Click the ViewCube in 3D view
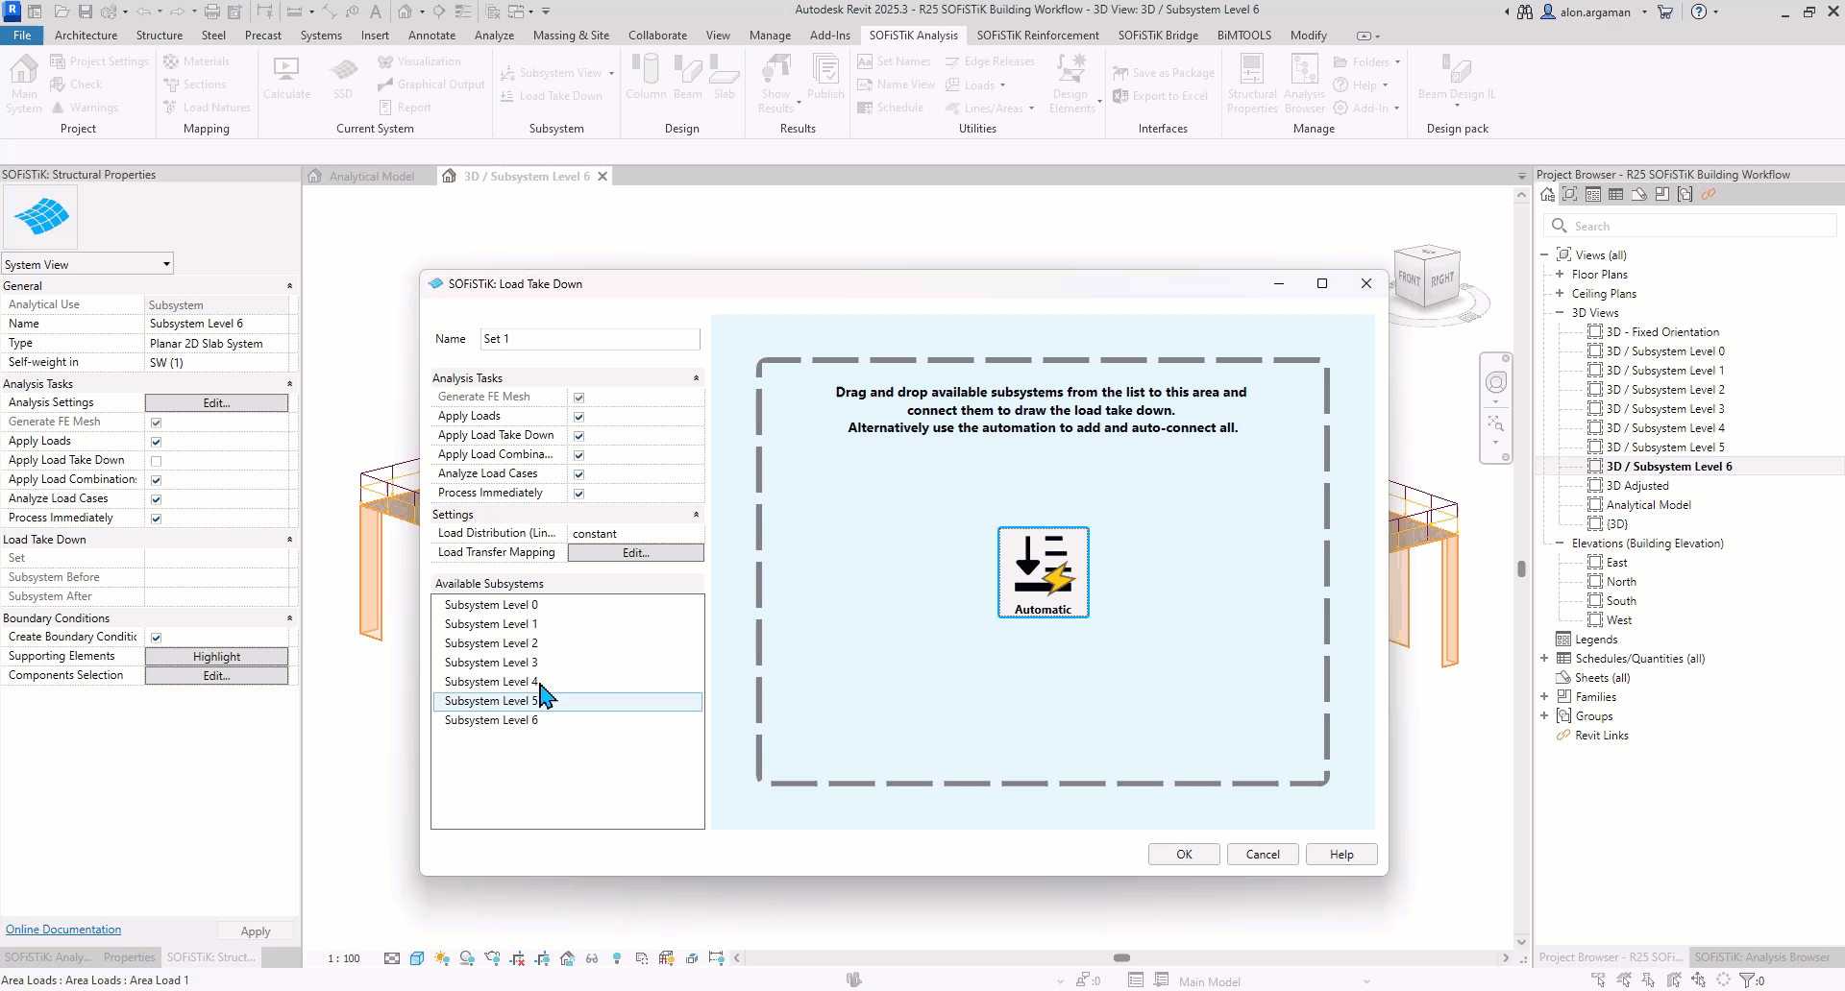The height and width of the screenshot is (991, 1845). click(1428, 278)
